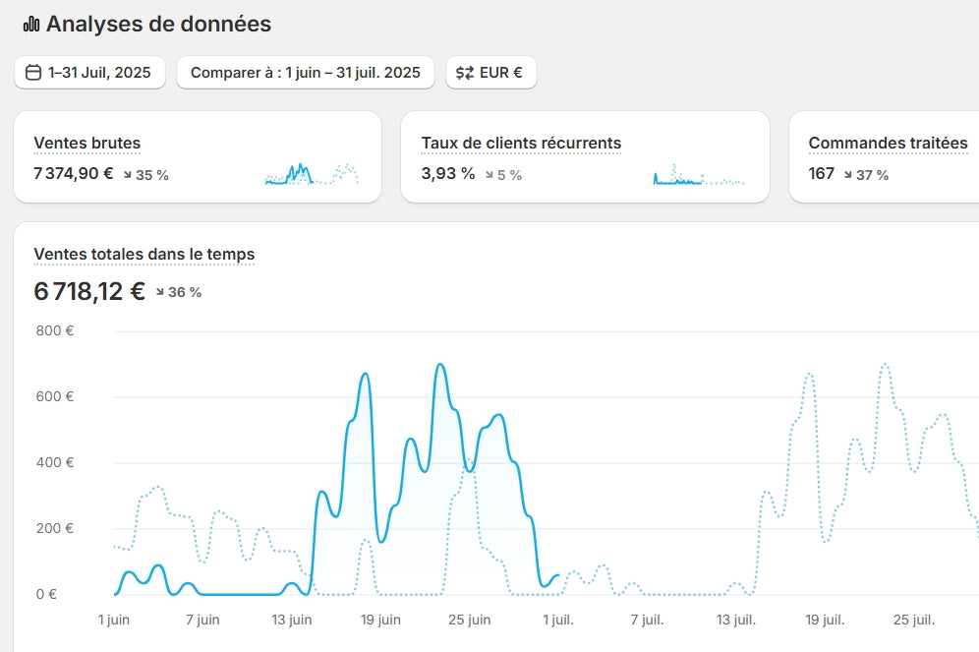Screen dimensions: 979x652
Task: Click the 37 % decrease indicator
Action: coord(866,175)
